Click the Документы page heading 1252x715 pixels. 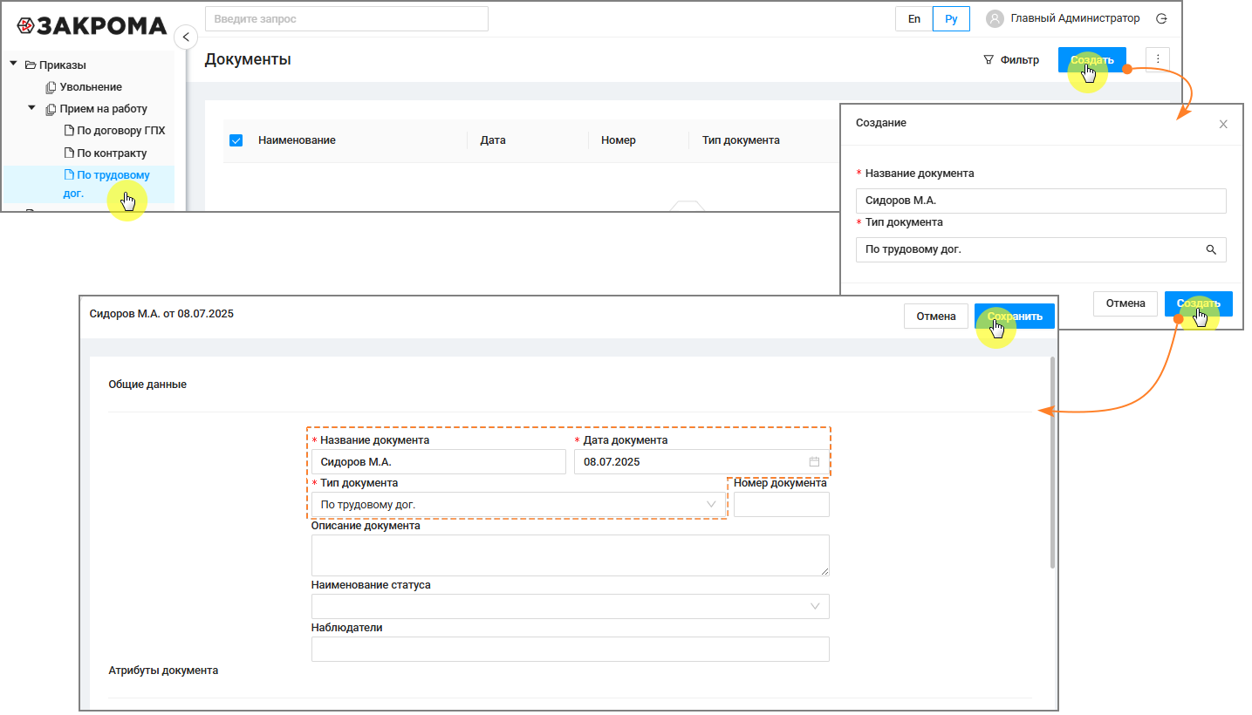point(248,59)
